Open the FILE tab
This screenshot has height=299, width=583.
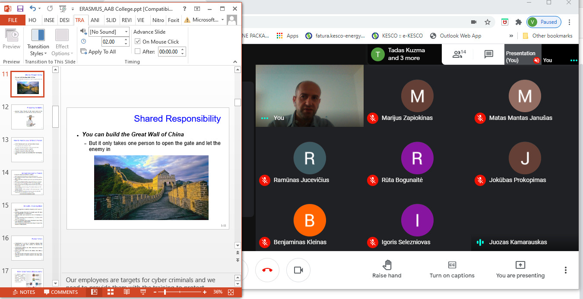click(x=13, y=20)
